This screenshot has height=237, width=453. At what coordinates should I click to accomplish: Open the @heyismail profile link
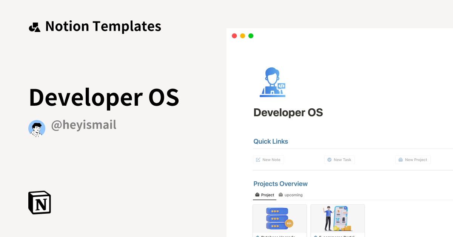(x=83, y=125)
